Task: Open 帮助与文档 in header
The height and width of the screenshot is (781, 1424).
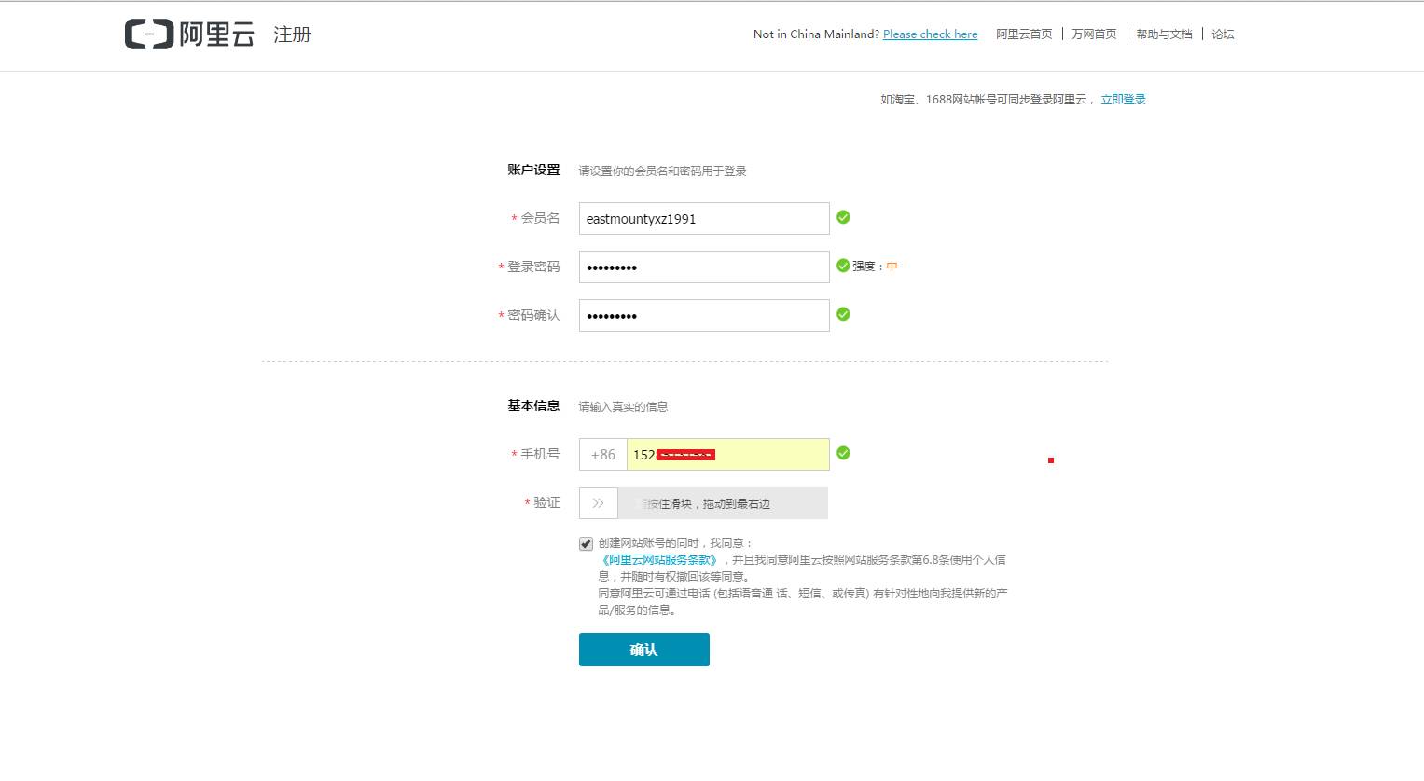Action: (1164, 34)
